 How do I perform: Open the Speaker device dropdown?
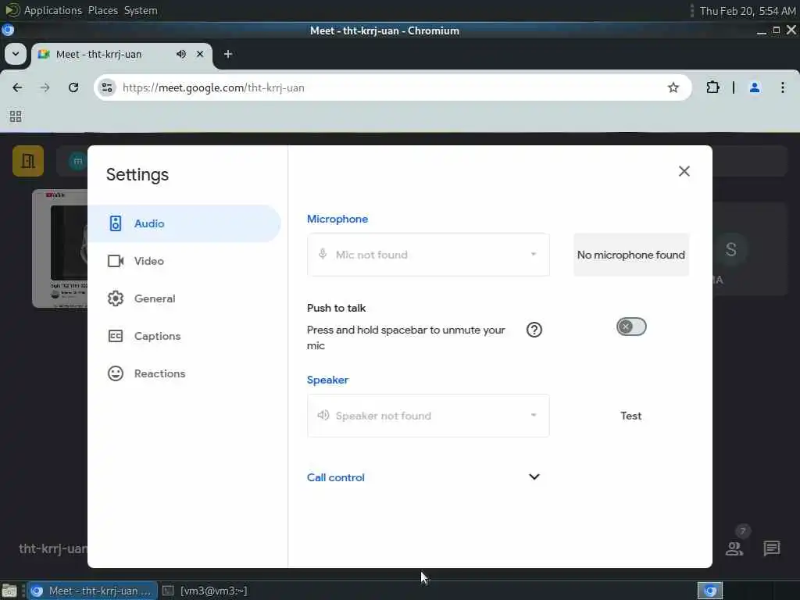(428, 416)
